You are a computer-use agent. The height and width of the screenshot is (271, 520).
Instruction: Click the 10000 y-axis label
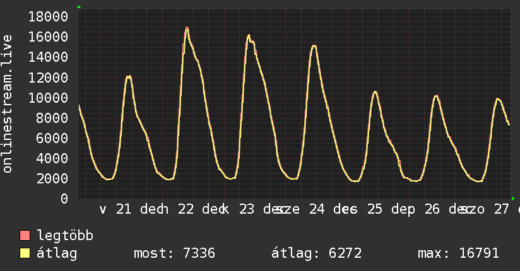[x=48, y=98]
